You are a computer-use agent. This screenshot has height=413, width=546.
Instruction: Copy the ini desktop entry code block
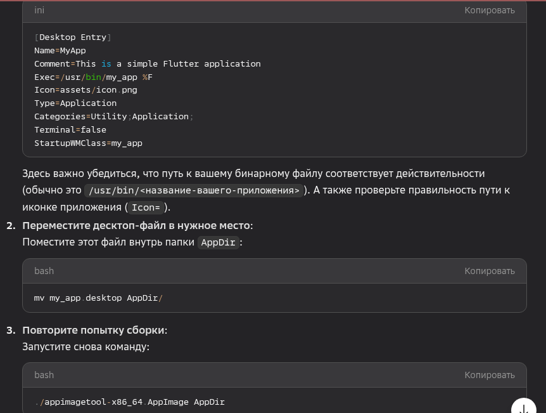click(489, 10)
